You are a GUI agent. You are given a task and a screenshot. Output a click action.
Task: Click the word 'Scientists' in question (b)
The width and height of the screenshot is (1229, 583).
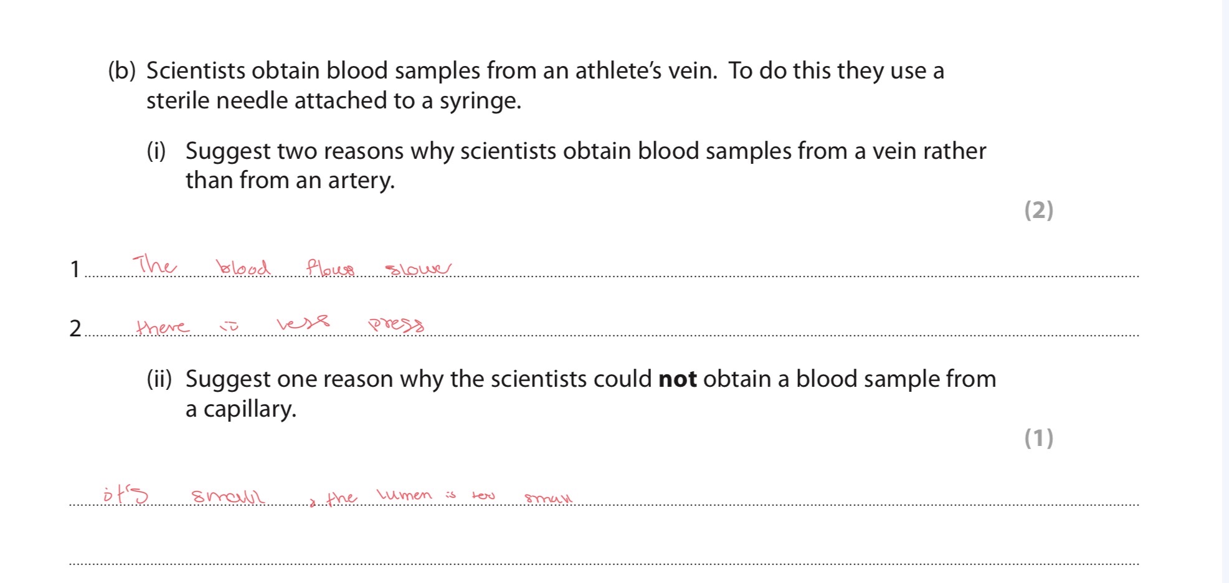[x=196, y=71]
